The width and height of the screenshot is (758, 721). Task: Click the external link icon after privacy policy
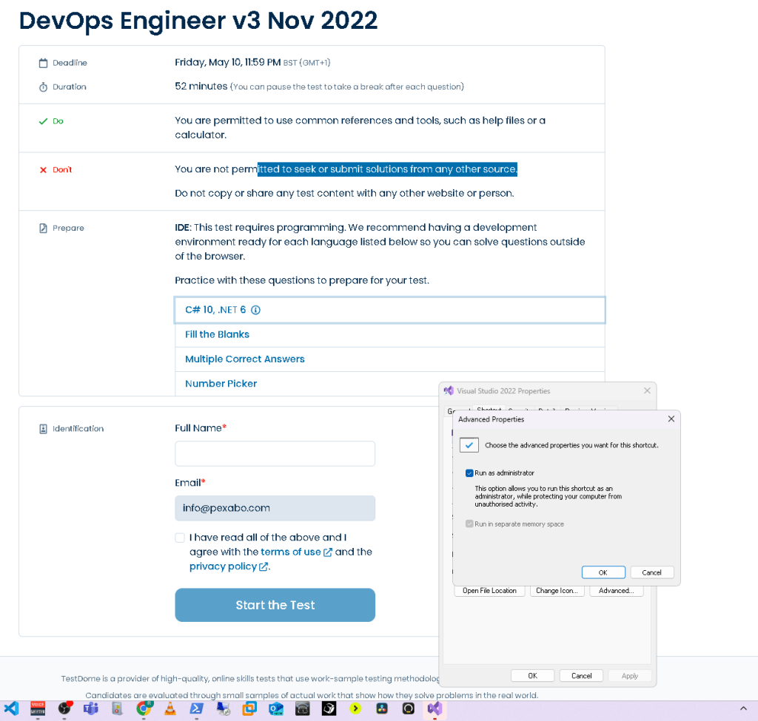point(264,566)
